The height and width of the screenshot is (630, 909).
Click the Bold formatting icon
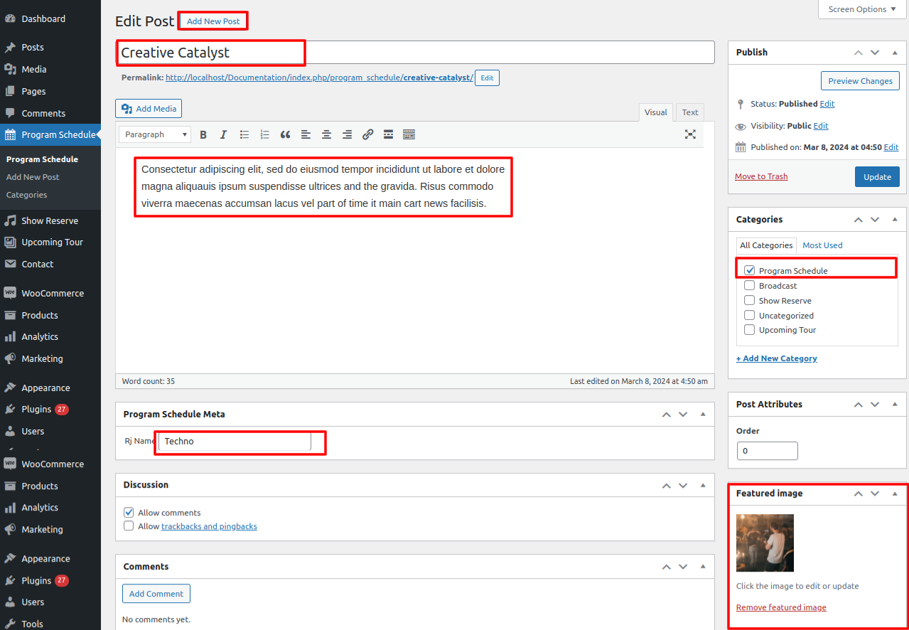tap(203, 134)
